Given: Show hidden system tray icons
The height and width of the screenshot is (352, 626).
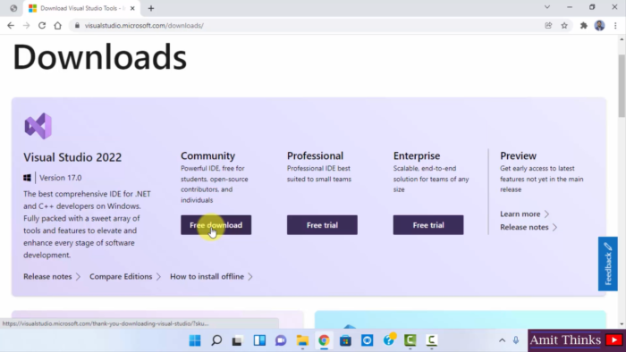Looking at the screenshot, I should click(x=502, y=340).
